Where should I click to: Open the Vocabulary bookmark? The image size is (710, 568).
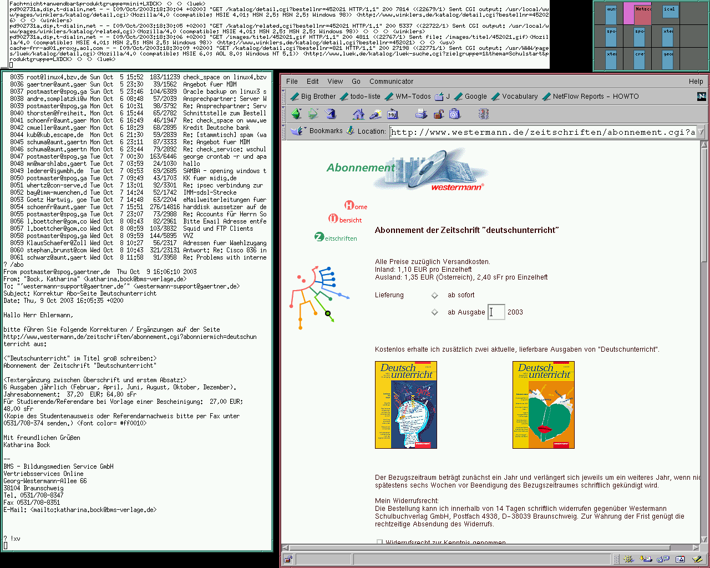[515, 97]
